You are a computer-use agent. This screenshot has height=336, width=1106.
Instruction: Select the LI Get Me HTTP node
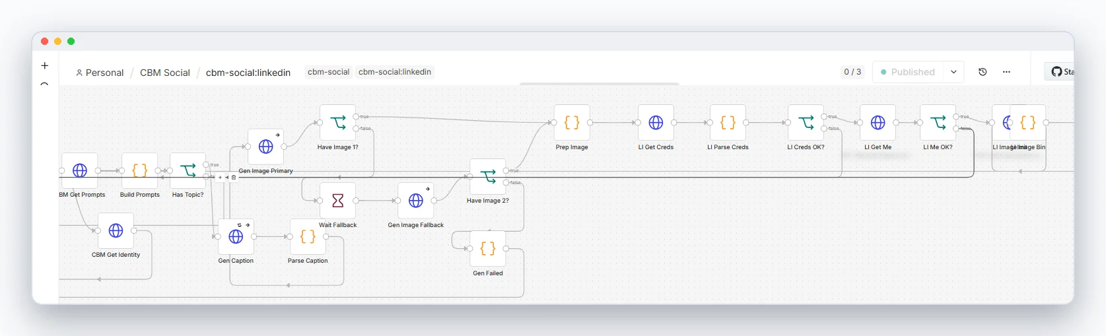[x=878, y=123]
